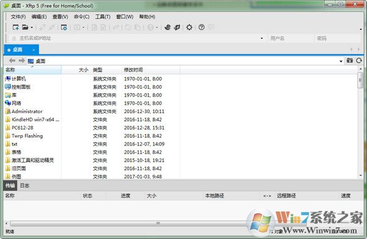Click the transfer pane horizontal scrollbar

click(158, 223)
